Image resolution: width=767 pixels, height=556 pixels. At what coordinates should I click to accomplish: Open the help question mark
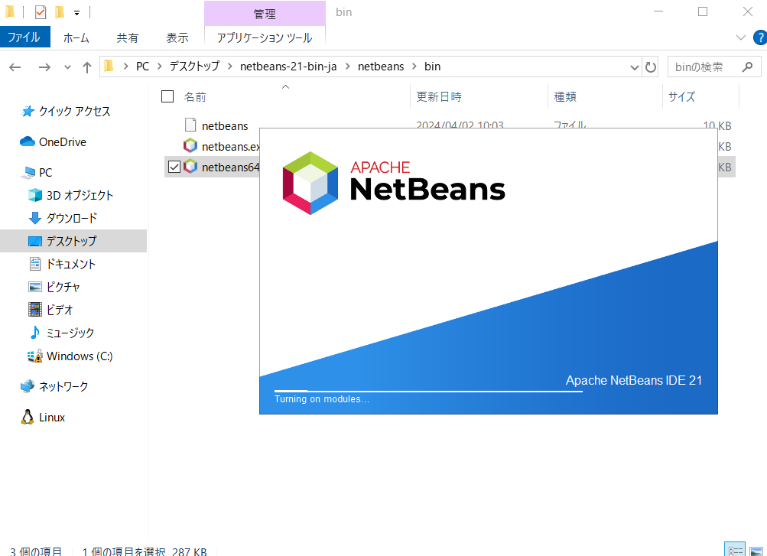(761, 37)
